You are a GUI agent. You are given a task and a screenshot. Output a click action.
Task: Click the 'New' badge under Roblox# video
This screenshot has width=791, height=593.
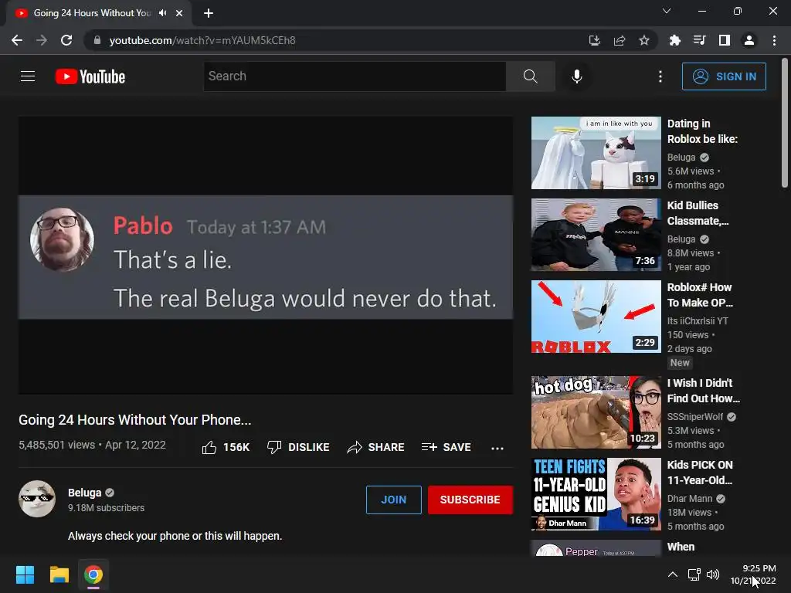pyautogui.click(x=680, y=363)
